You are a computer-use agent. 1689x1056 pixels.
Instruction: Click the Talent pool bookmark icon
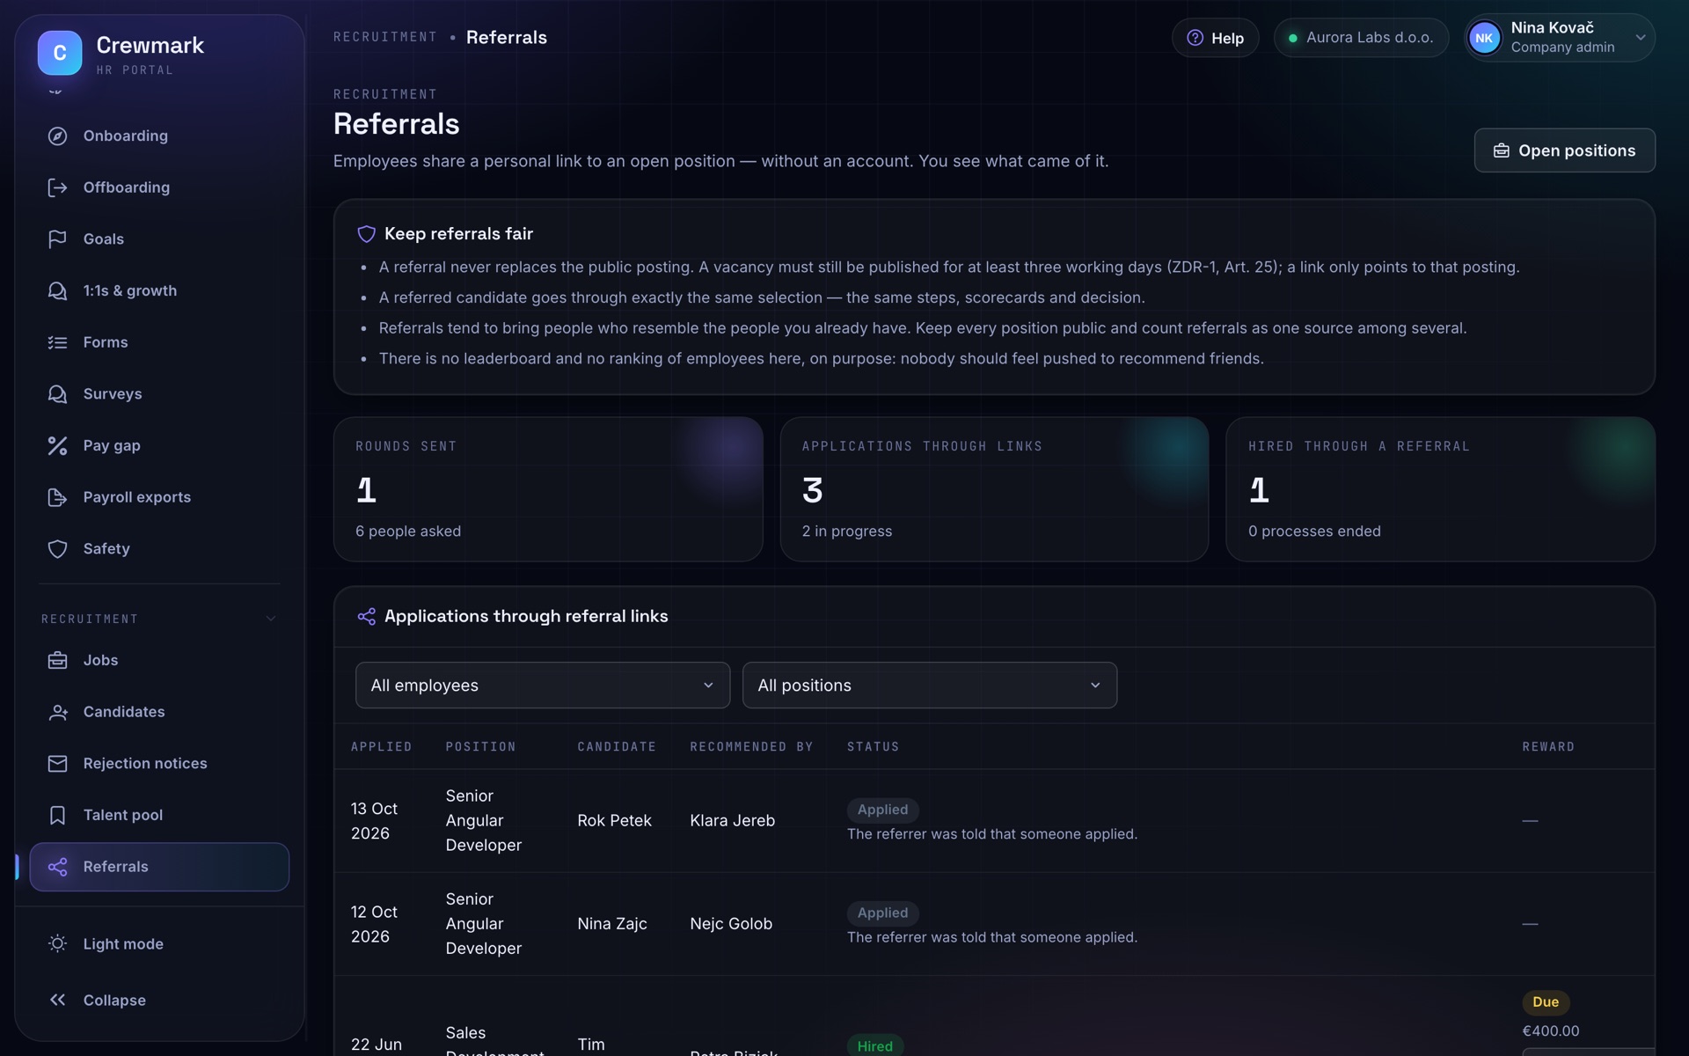click(x=57, y=815)
